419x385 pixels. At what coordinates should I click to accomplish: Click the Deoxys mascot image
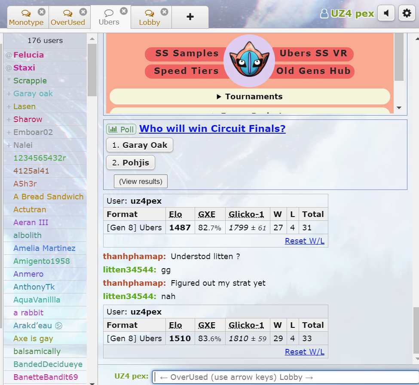coord(249,61)
